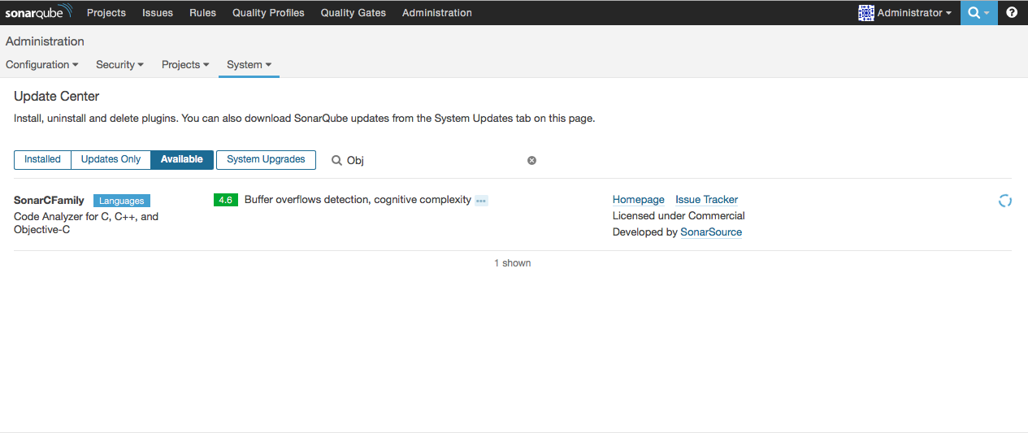Open Administration in top navigation
1028x433 pixels.
click(437, 13)
